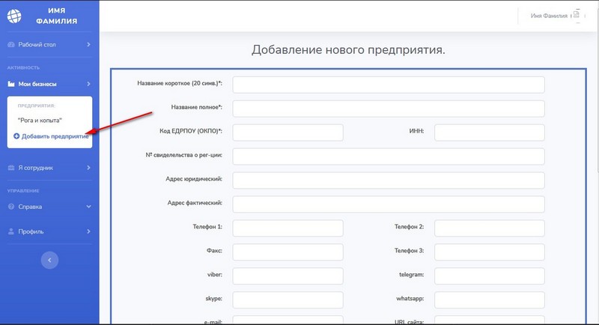The width and height of the screenshot is (599, 325).
Task: Collapse the sidebar with the round arrow button
Action: coord(49,259)
